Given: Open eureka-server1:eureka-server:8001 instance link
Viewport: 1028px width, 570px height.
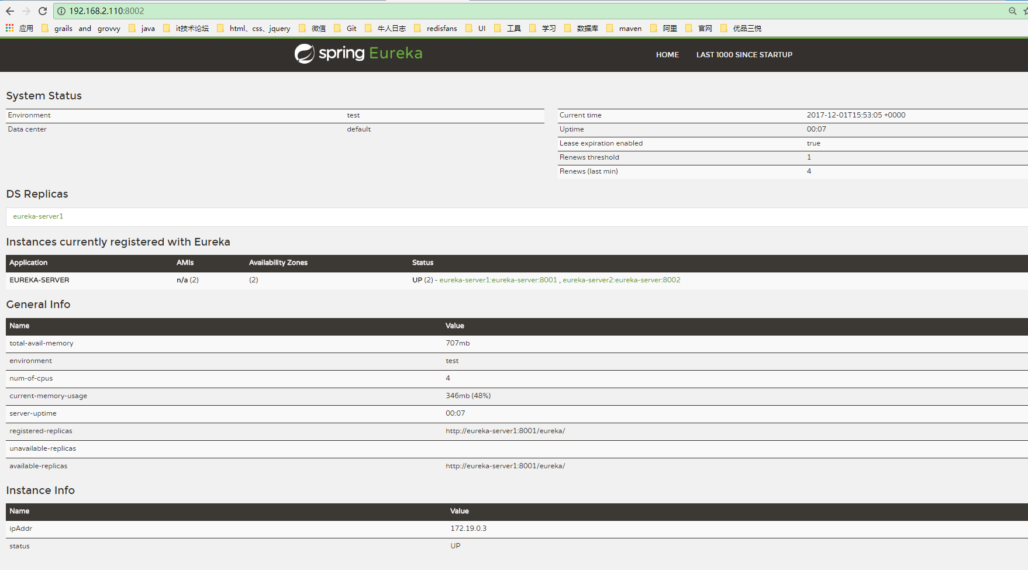Looking at the screenshot, I should click(x=498, y=280).
